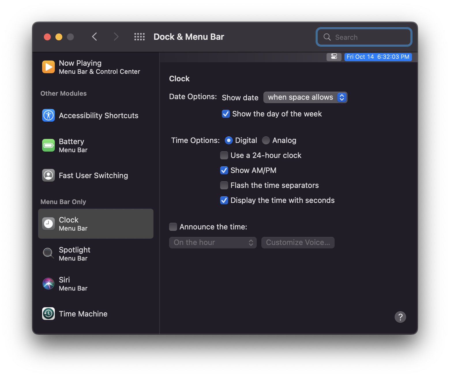The image size is (450, 377).
Task: Open the Siri module icon
Action: pyautogui.click(x=48, y=284)
